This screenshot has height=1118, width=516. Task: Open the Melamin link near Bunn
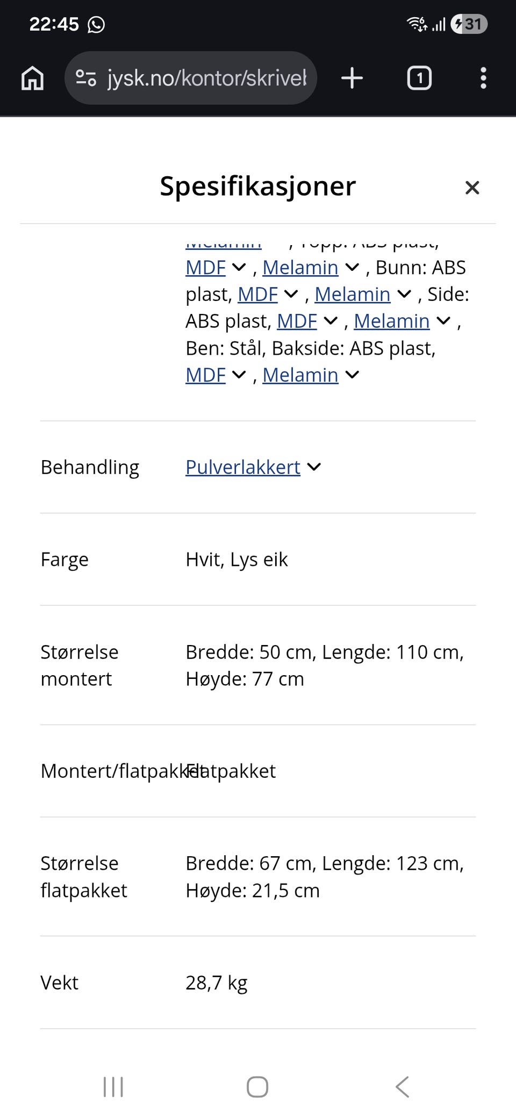click(x=353, y=294)
